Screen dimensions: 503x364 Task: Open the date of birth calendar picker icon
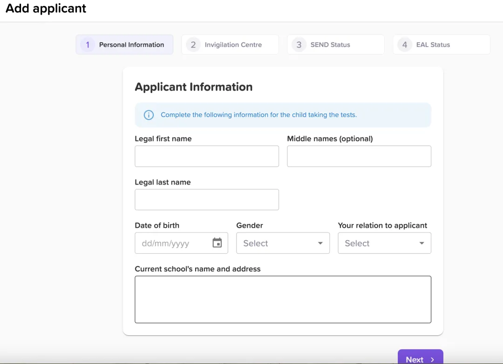pos(217,243)
